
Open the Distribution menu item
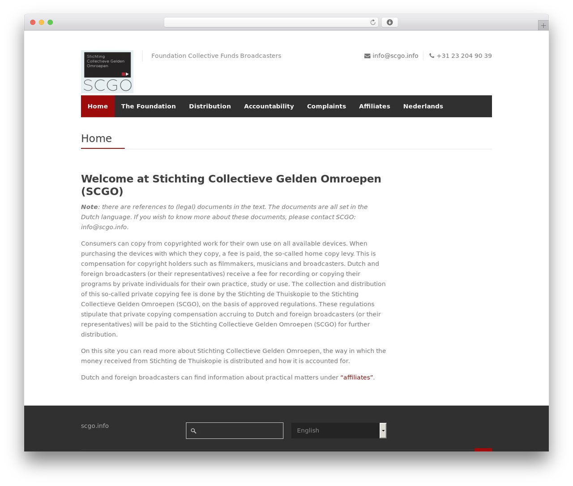pos(210,106)
